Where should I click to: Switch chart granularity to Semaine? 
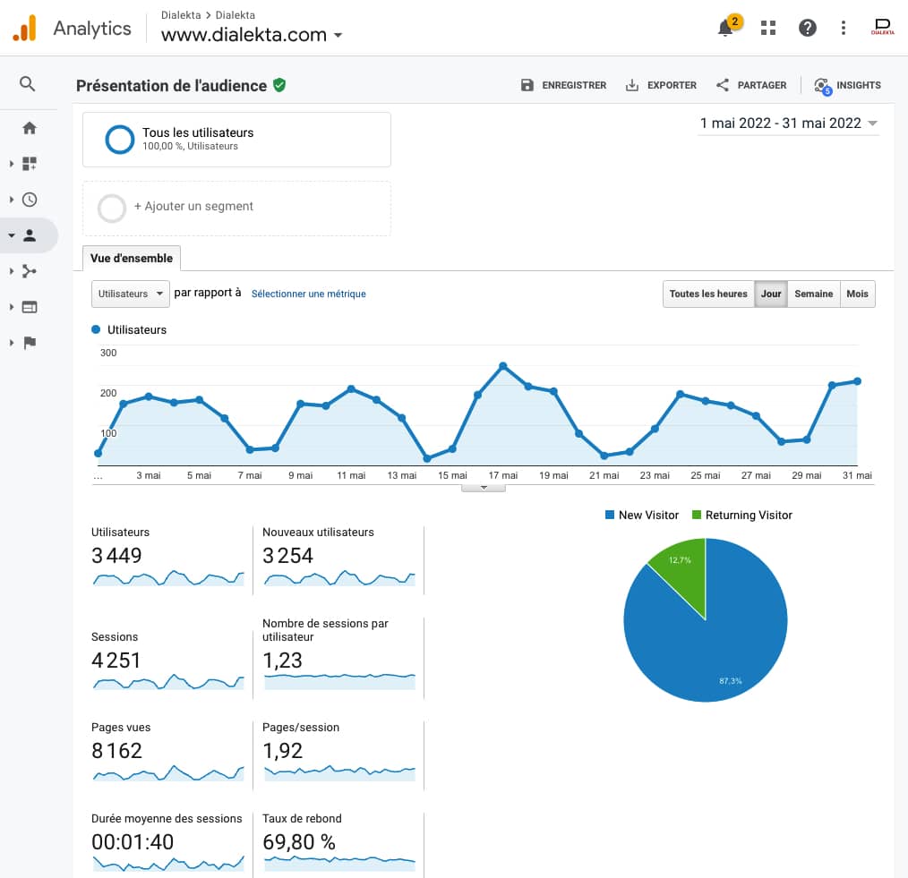[813, 294]
